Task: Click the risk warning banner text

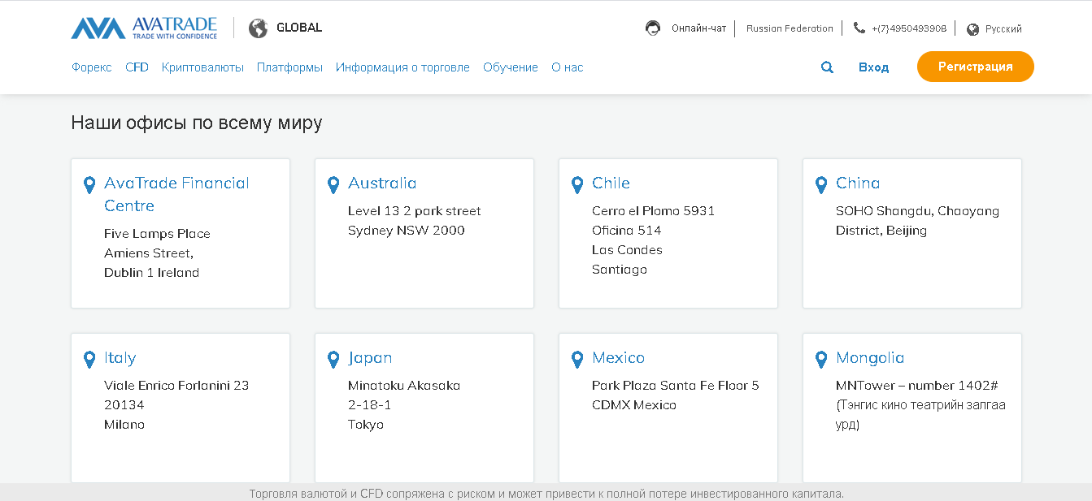Action: click(546, 494)
